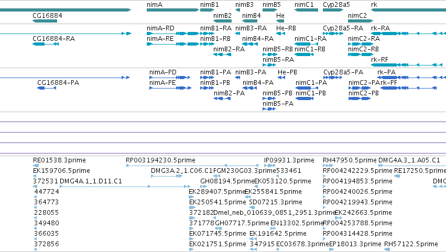Select the He-PB protein label

[287, 72]
